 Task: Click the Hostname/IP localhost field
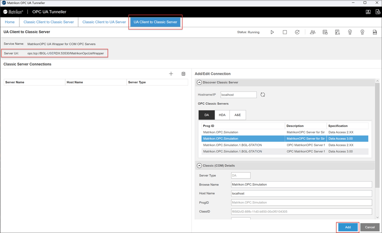point(238,95)
